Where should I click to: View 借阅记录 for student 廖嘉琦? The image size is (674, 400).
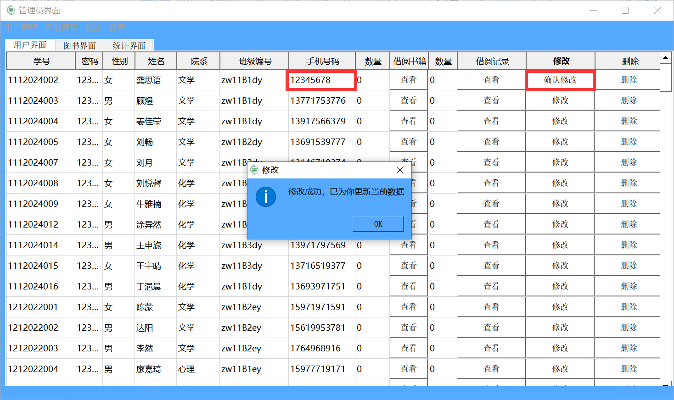(x=491, y=369)
